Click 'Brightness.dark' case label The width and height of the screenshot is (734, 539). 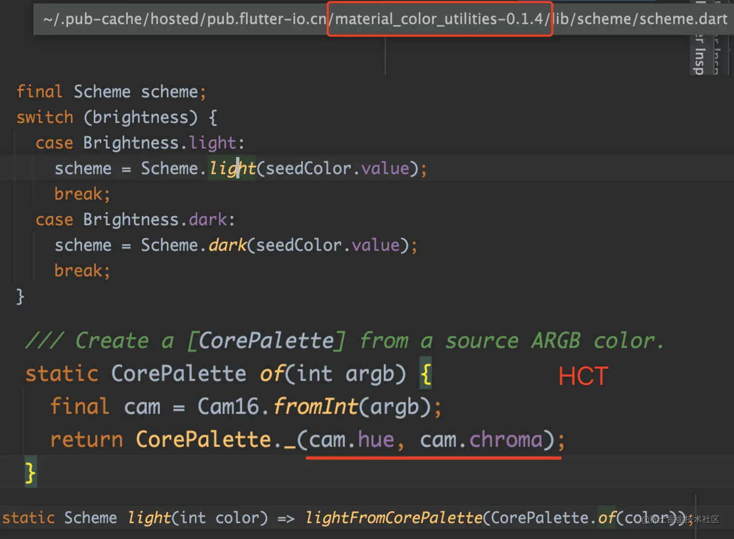pyautogui.click(x=155, y=219)
